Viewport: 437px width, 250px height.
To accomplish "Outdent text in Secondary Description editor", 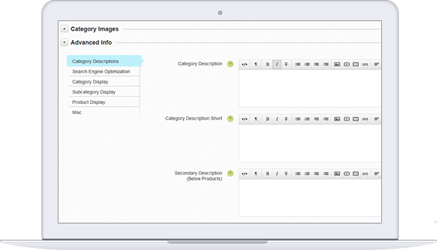I will [316, 174].
